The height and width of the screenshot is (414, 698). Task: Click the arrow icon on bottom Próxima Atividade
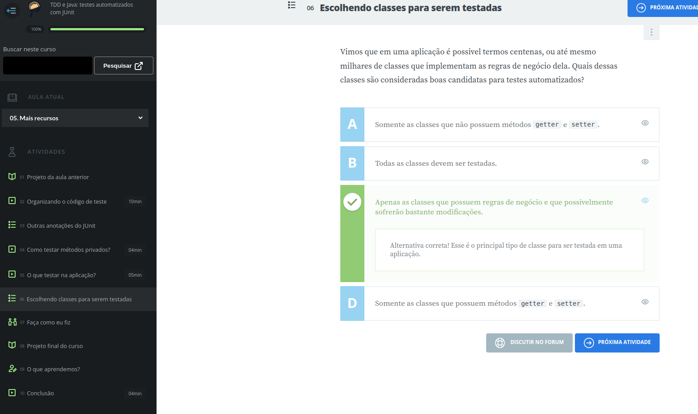coord(589,343)
